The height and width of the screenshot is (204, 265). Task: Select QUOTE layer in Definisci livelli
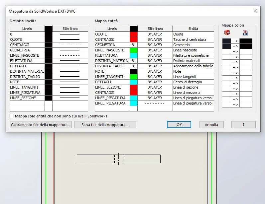click(x=27, y=39)
